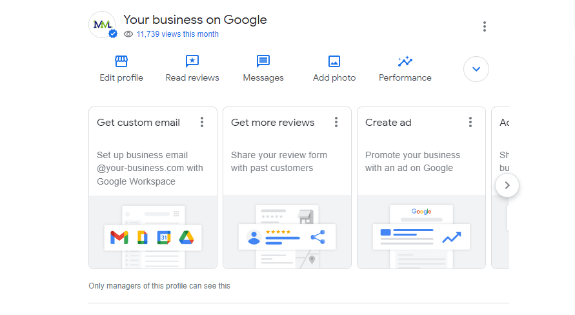Open the Create ad card title
The image size is (575, 315).
pos(388,123)
